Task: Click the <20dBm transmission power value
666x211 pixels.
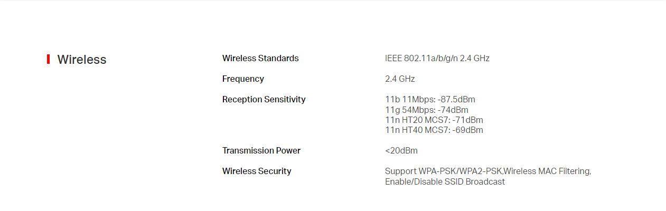Action: 401,150
